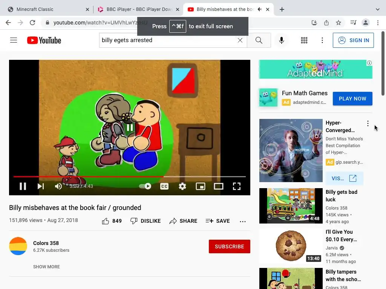The height and width of the screenshot is (289, 386).
Task: Open a new browser tab
Action: click(282, 9)
